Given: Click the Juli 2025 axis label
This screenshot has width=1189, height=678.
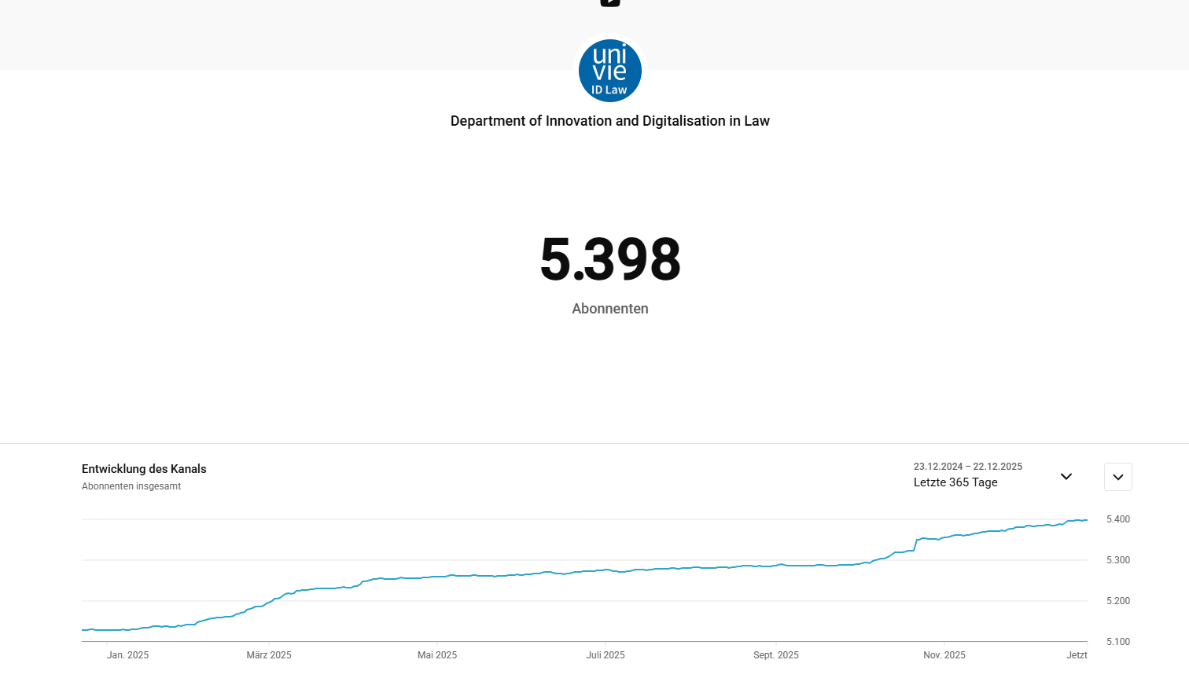Looking at the screenshot, I should click(x=606, y=655).
